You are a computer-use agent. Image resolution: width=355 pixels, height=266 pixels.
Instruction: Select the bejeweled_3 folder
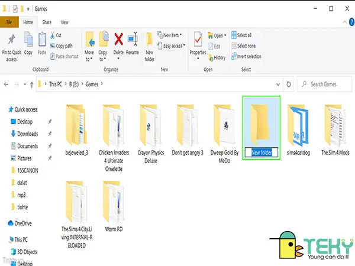76,130
